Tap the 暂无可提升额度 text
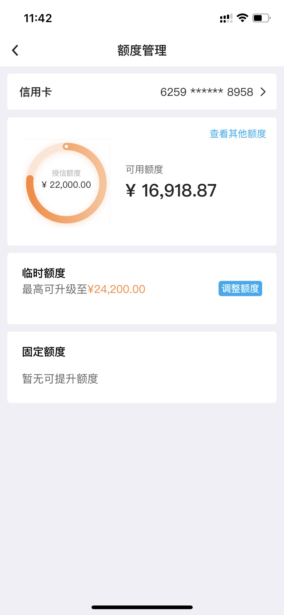 click(60, 379)
